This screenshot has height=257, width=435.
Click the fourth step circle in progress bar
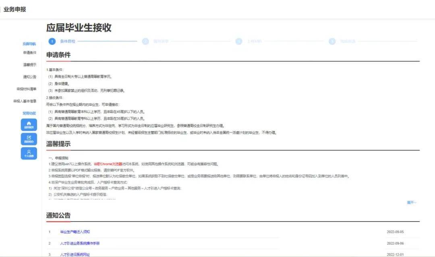tap(332, 41)
